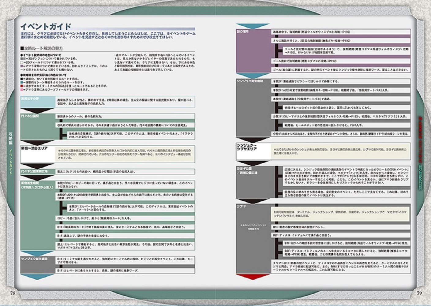Click the pink square in the arrow color legend
The height and width of the screenshot is (306, 431).
pyautogui.click(x=22, y=90)
